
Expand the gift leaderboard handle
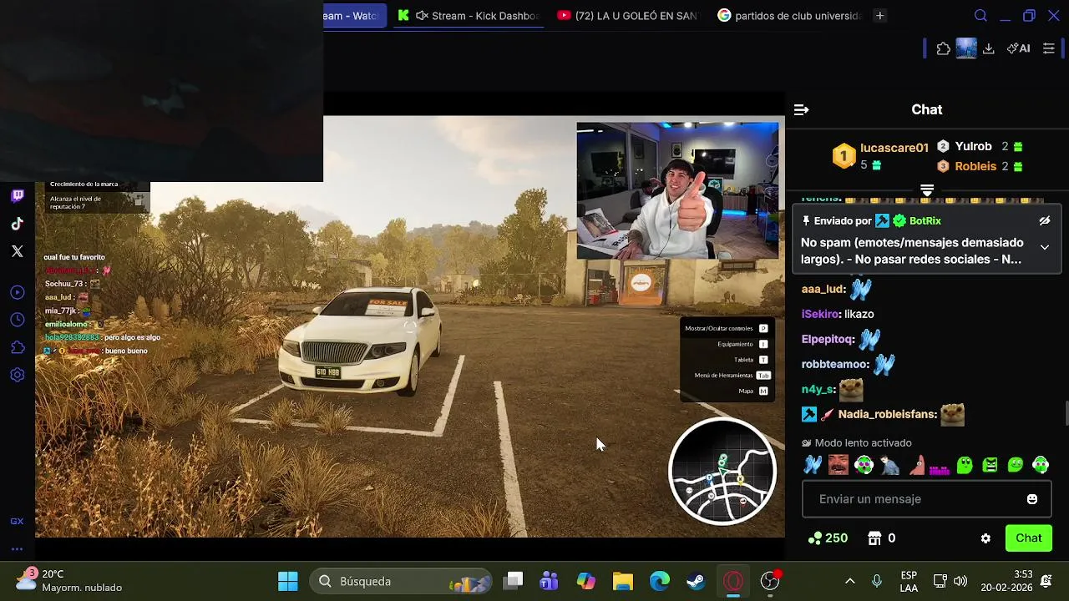(927, 190)
